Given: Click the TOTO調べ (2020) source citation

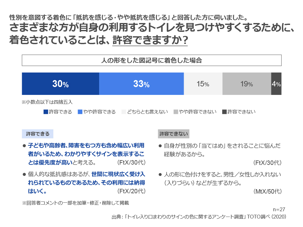Looking at the screenshot, I should coord(266,217).
